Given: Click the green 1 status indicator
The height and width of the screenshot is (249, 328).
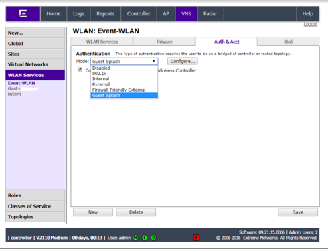Looking at the screenshot, I should 145,238.
